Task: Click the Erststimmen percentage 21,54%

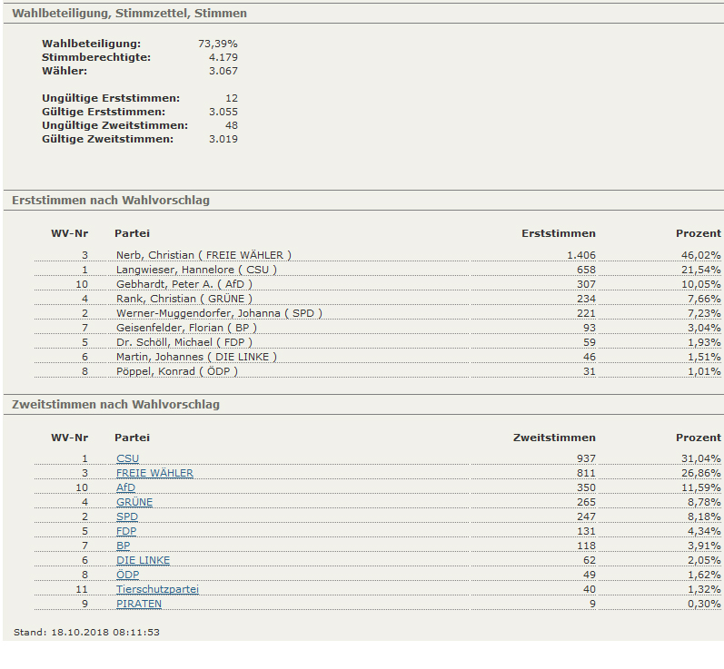Action: tap(701, 270)
